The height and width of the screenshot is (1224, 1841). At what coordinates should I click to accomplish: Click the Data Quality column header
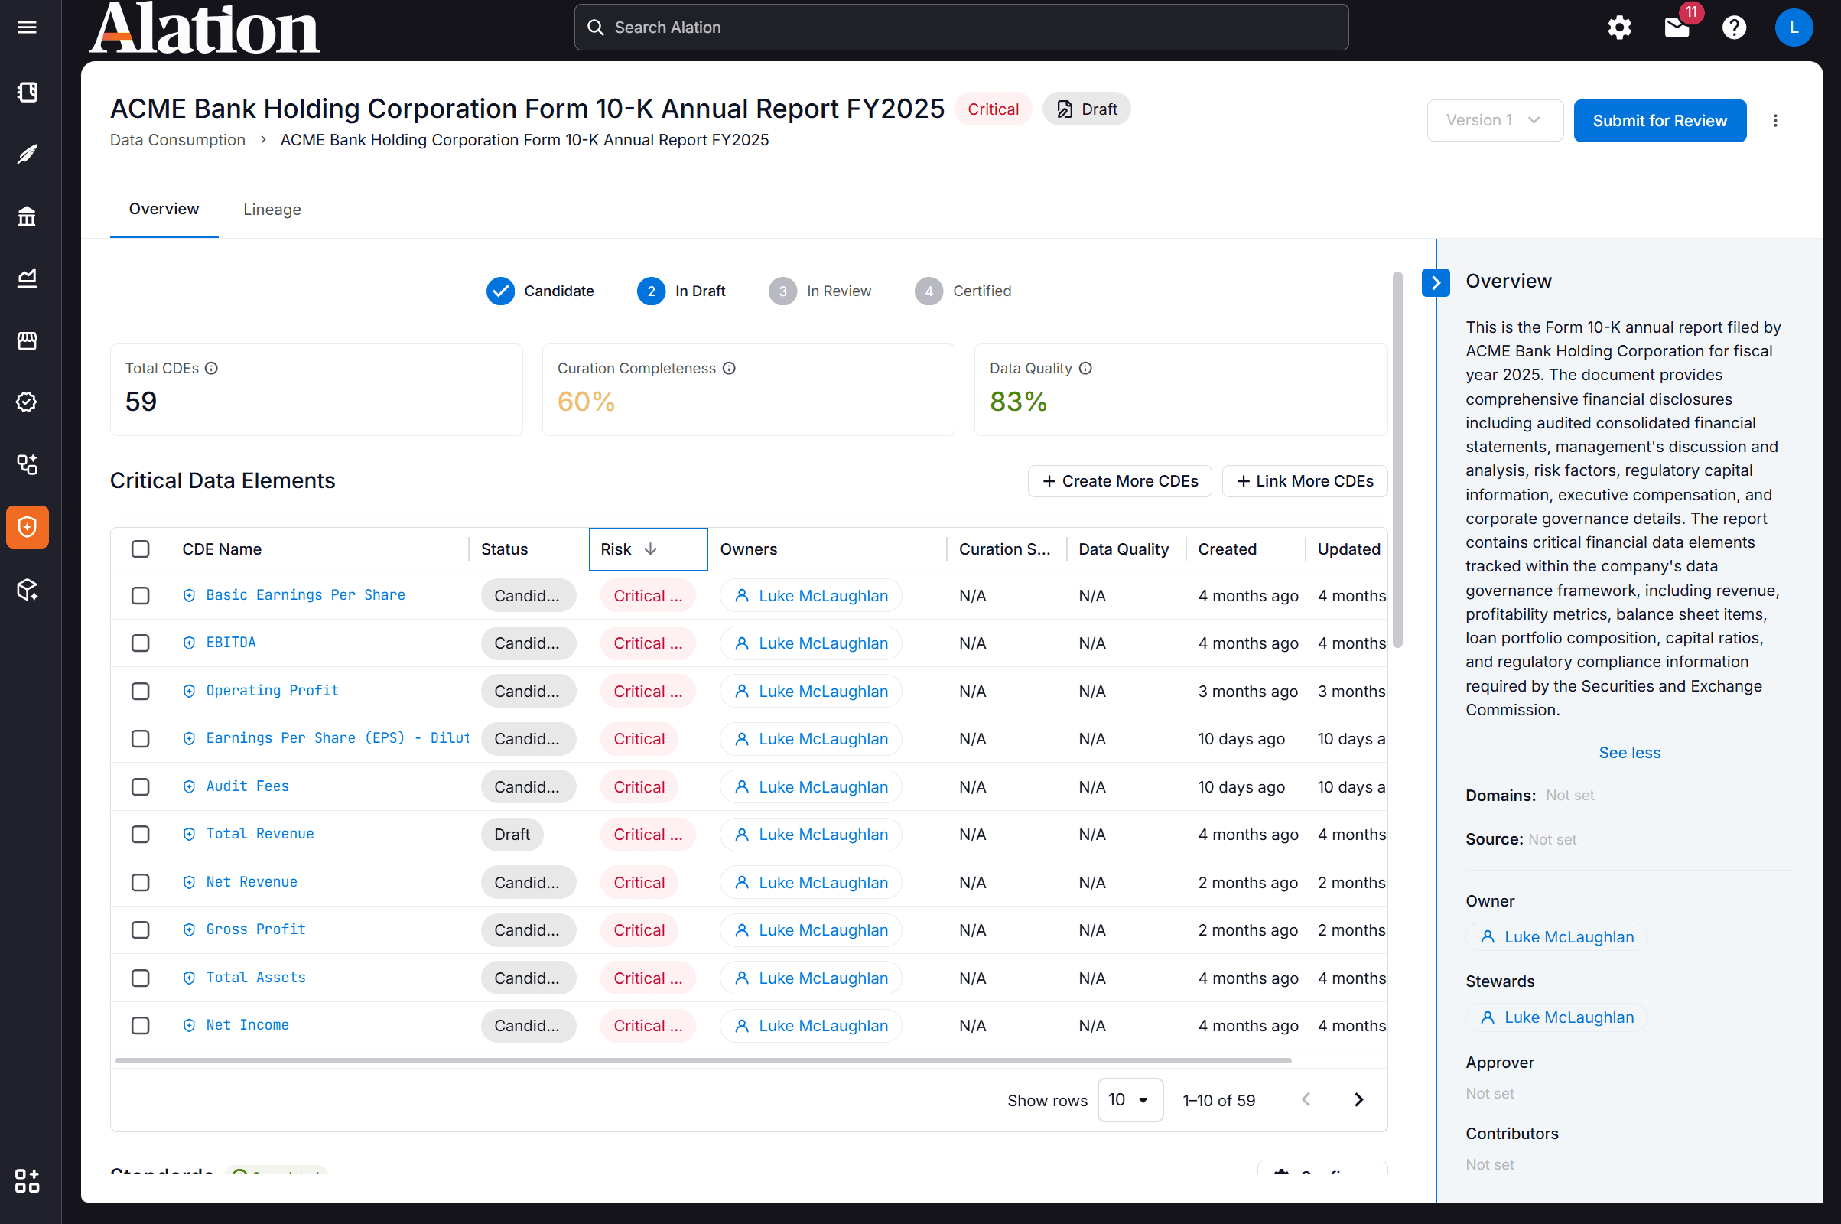(x=1124, y=549)
